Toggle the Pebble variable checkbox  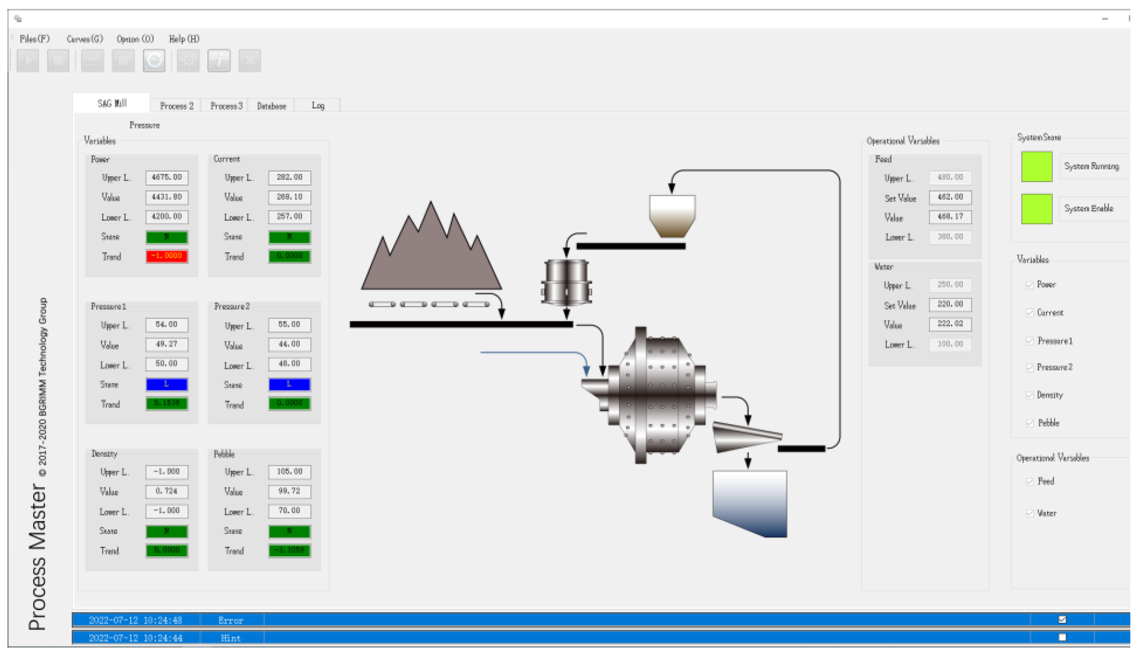pos(1029,423)
